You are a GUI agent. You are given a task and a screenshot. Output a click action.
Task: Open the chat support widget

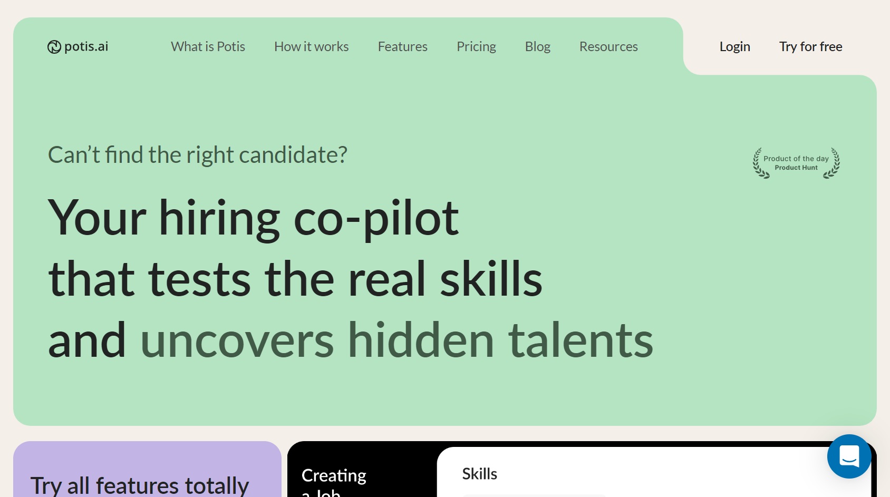pos(849,456)
